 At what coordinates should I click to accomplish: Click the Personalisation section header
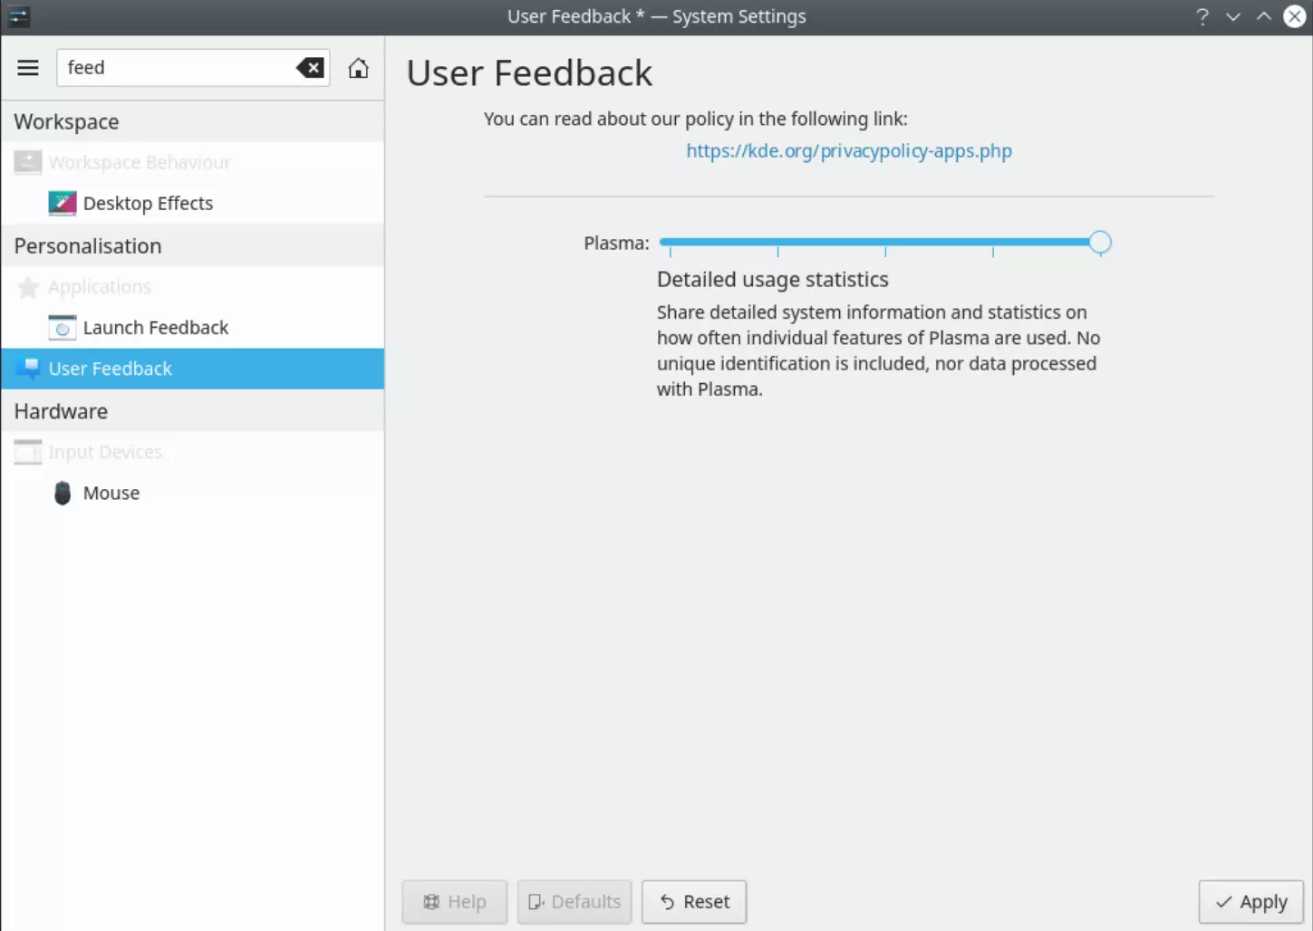(x=193, y=246)
